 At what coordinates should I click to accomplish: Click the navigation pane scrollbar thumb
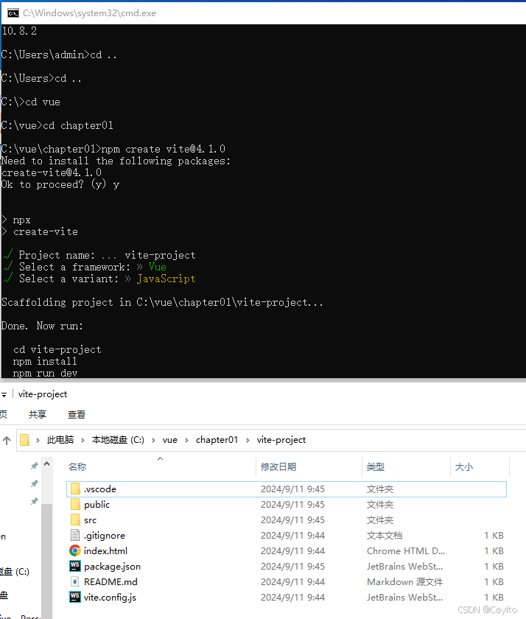pos(47,561)
